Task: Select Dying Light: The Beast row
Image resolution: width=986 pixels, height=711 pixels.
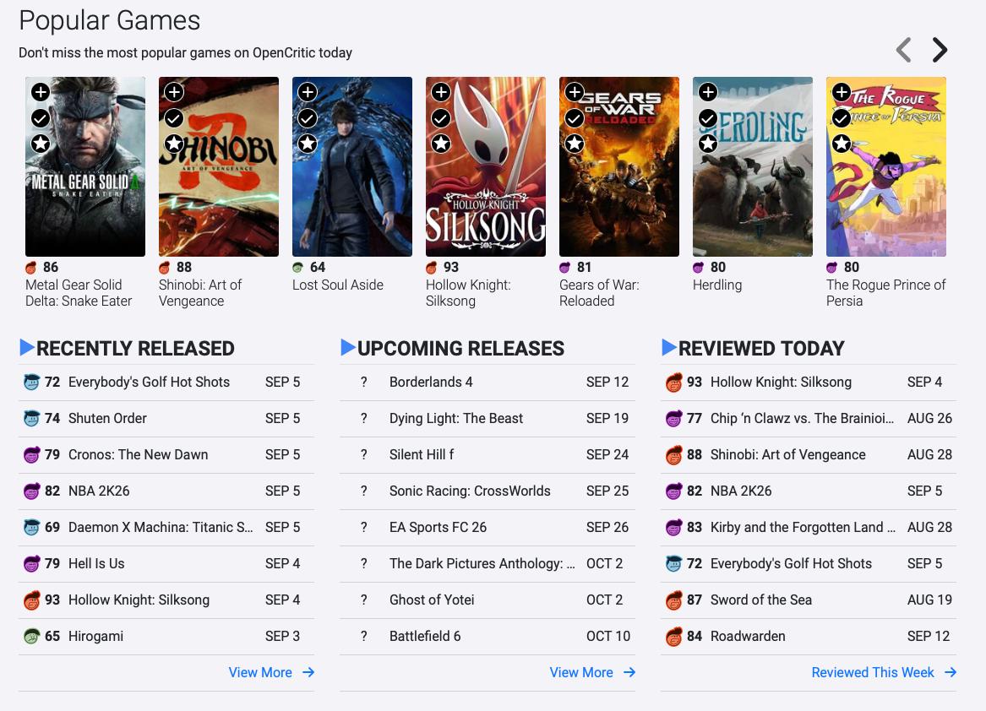Action: pyautogui.click(x=488, y=419)
